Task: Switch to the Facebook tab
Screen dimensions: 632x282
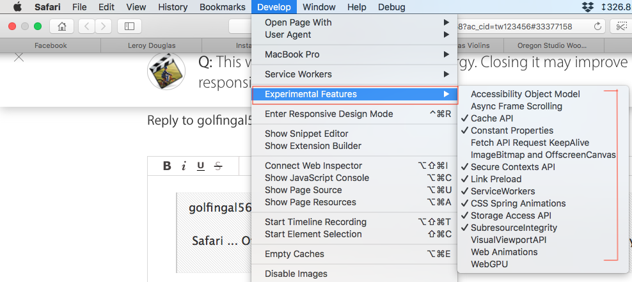Action: (51, 46)
